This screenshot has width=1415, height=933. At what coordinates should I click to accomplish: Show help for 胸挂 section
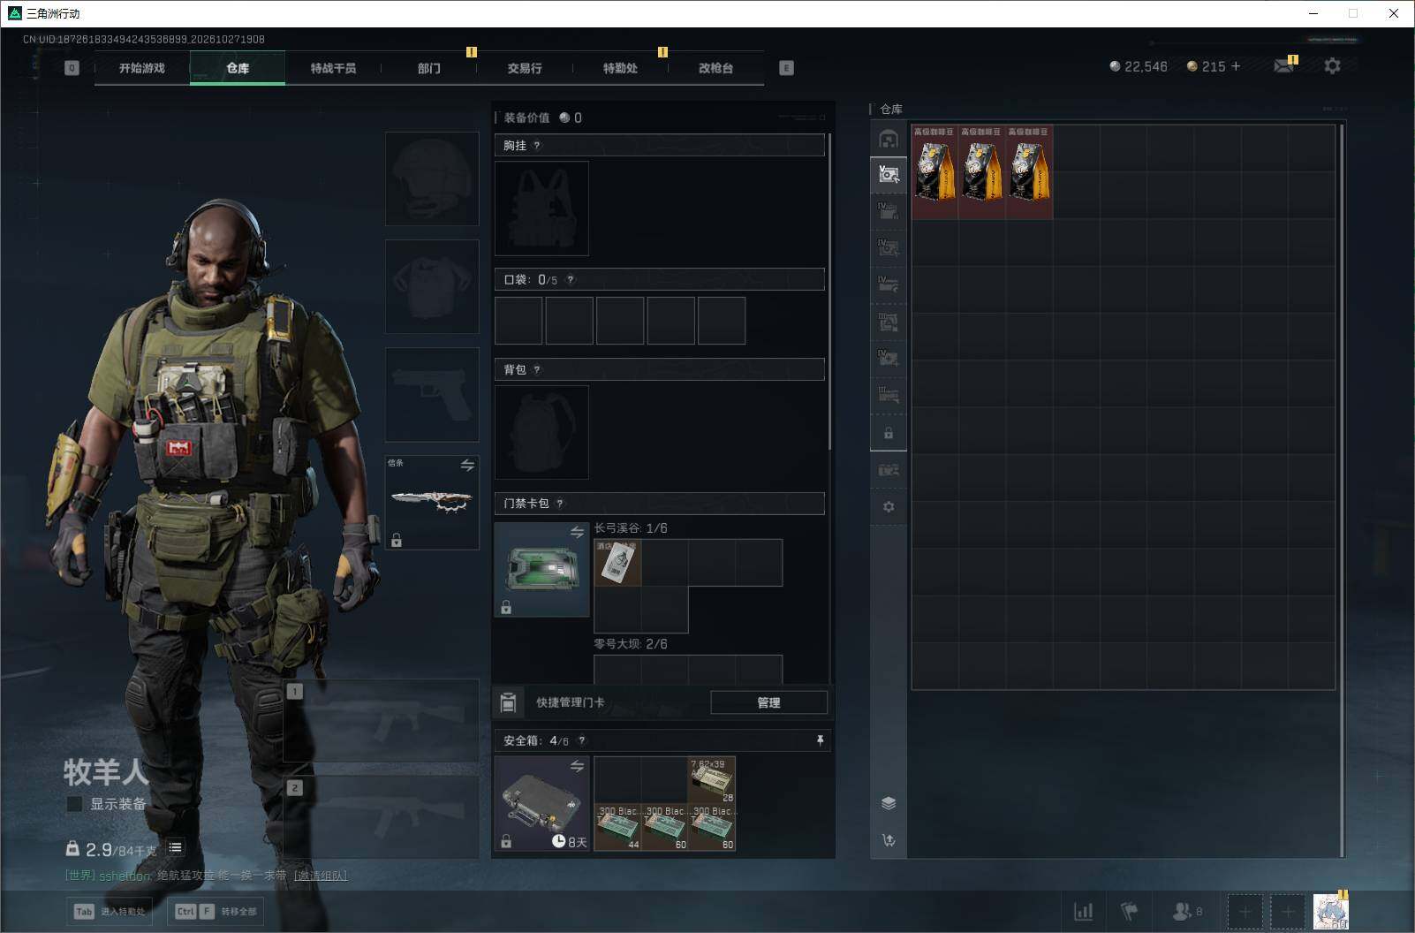click(537, 146)
